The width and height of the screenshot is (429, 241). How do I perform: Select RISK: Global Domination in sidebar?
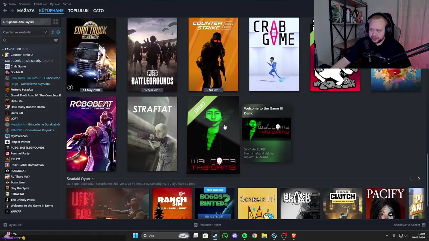[27, 165]
